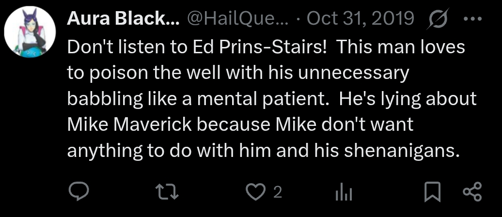Image resolution: width=502 pixels, height=217 pixels.
Task: View tweet analytics bar chart icon
Action: (x=344, y=193)
